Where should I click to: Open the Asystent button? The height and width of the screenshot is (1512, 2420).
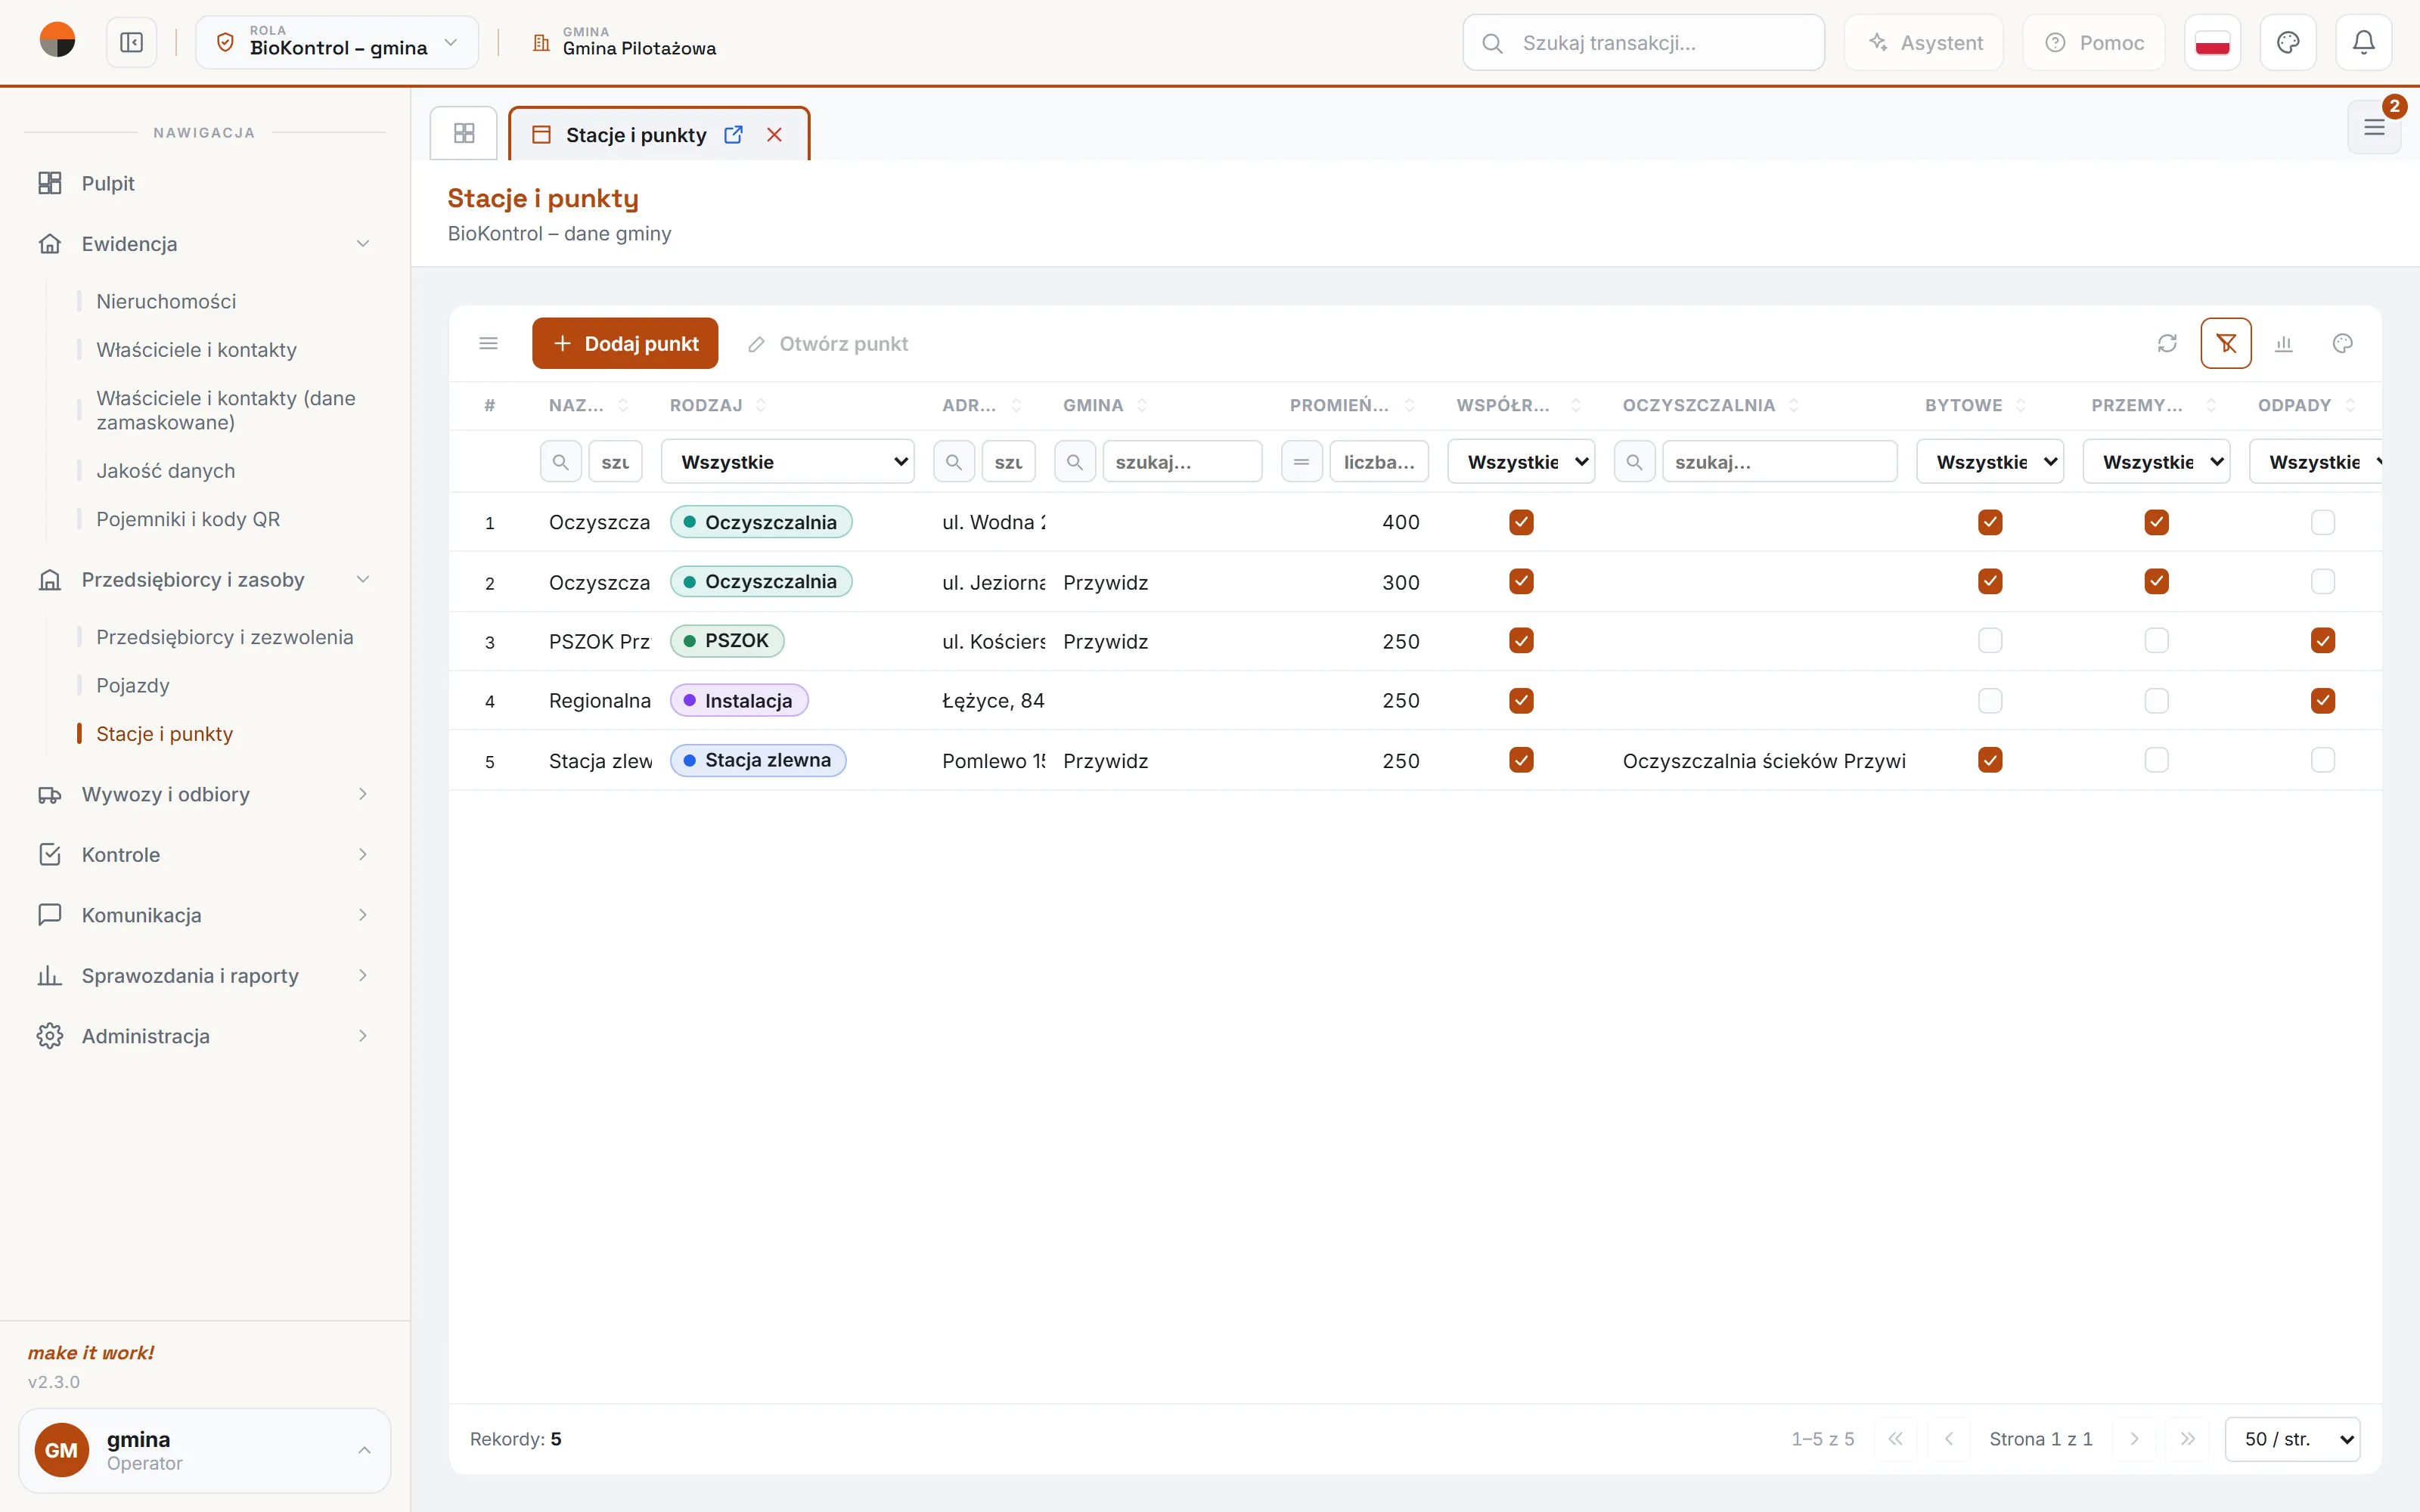pos(1925,42)
